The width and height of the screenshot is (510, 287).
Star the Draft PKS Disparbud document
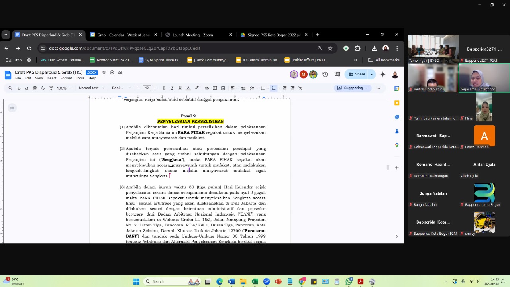click(104, 73)
